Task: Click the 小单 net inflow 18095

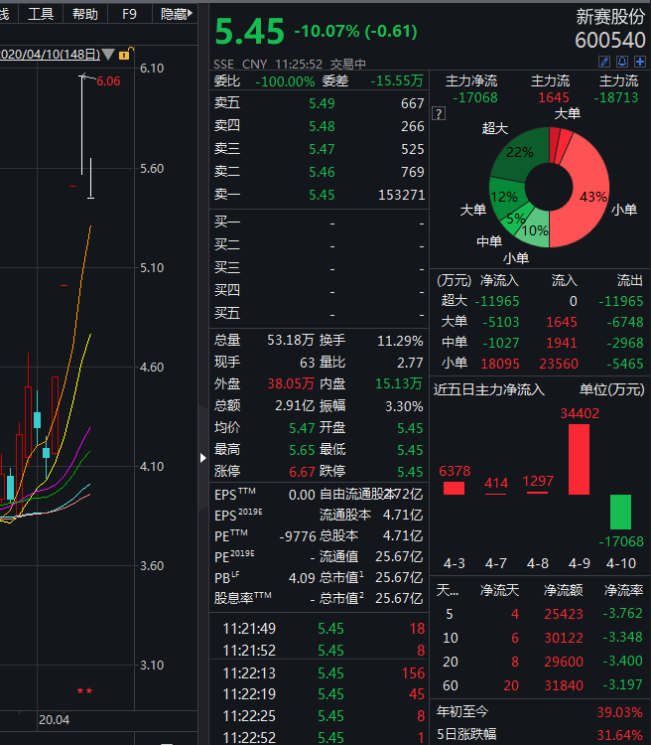Action: [x=500, y=364]
